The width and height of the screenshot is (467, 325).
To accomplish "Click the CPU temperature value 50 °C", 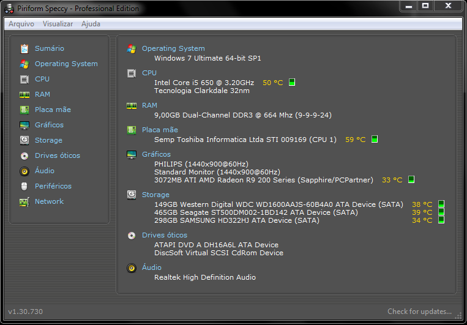I will [272, 83].
